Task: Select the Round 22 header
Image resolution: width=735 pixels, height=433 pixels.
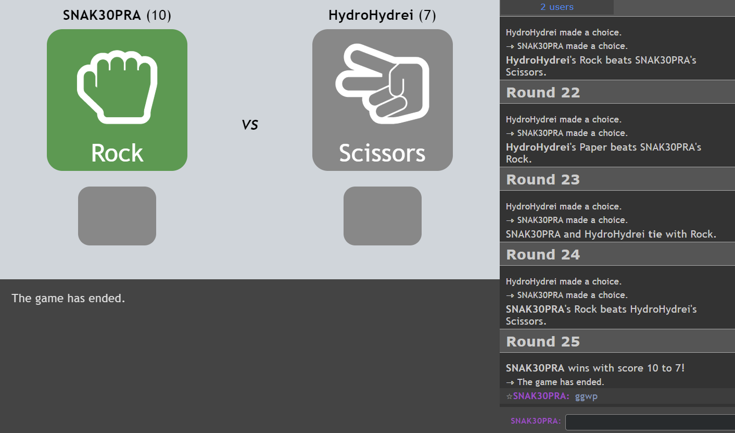Action: [x=617, y=92]
